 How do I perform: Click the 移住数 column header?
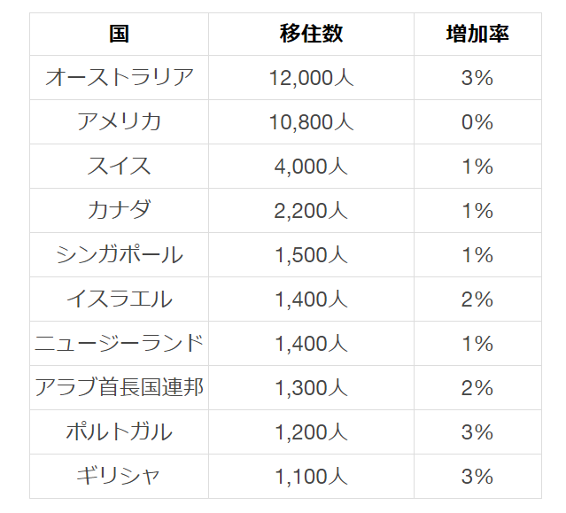pyautogui.click(x=311, y=34)
